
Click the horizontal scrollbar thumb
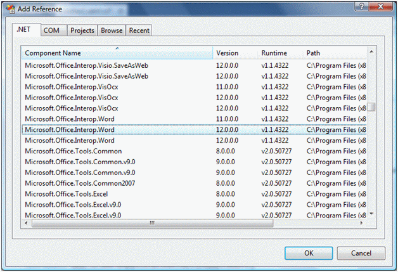[x=152, y=223]
